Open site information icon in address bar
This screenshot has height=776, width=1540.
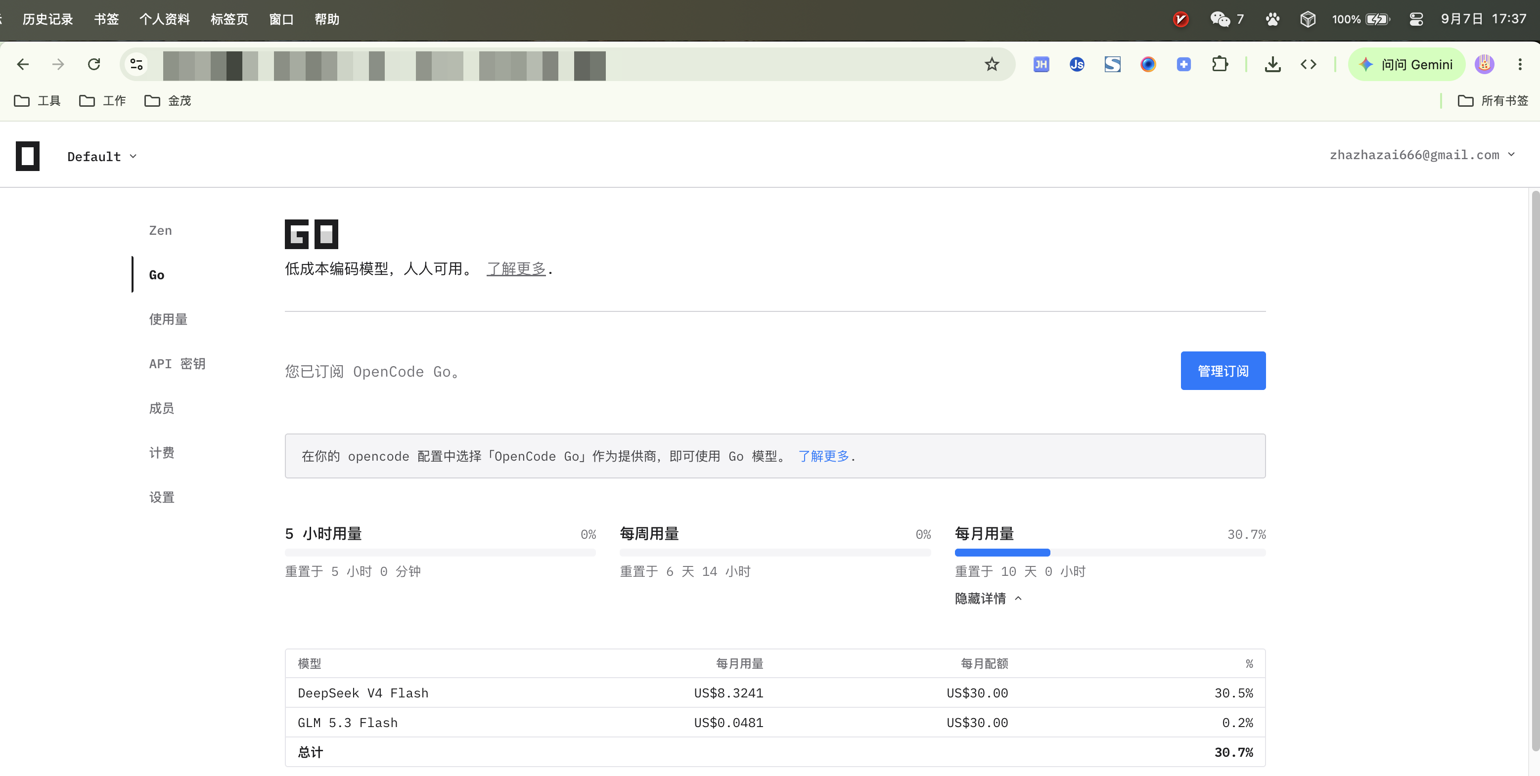pos(137,65)
